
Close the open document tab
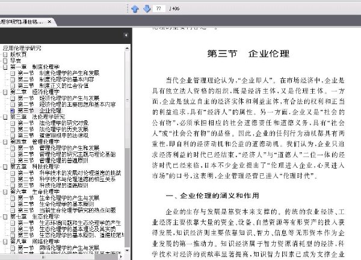[49, 22]
